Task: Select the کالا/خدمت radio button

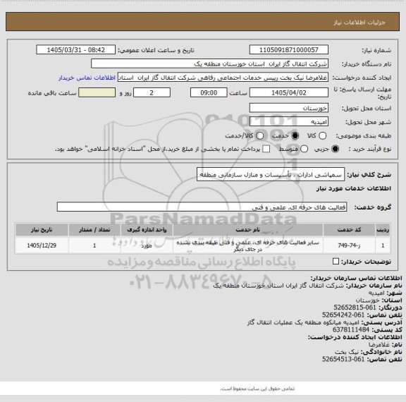Action: coord(259,135)
